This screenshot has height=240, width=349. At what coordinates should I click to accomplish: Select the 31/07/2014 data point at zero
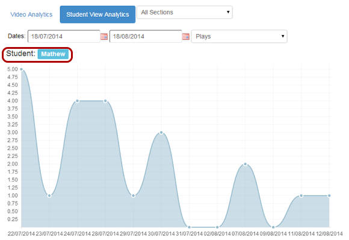pos(189,227)
